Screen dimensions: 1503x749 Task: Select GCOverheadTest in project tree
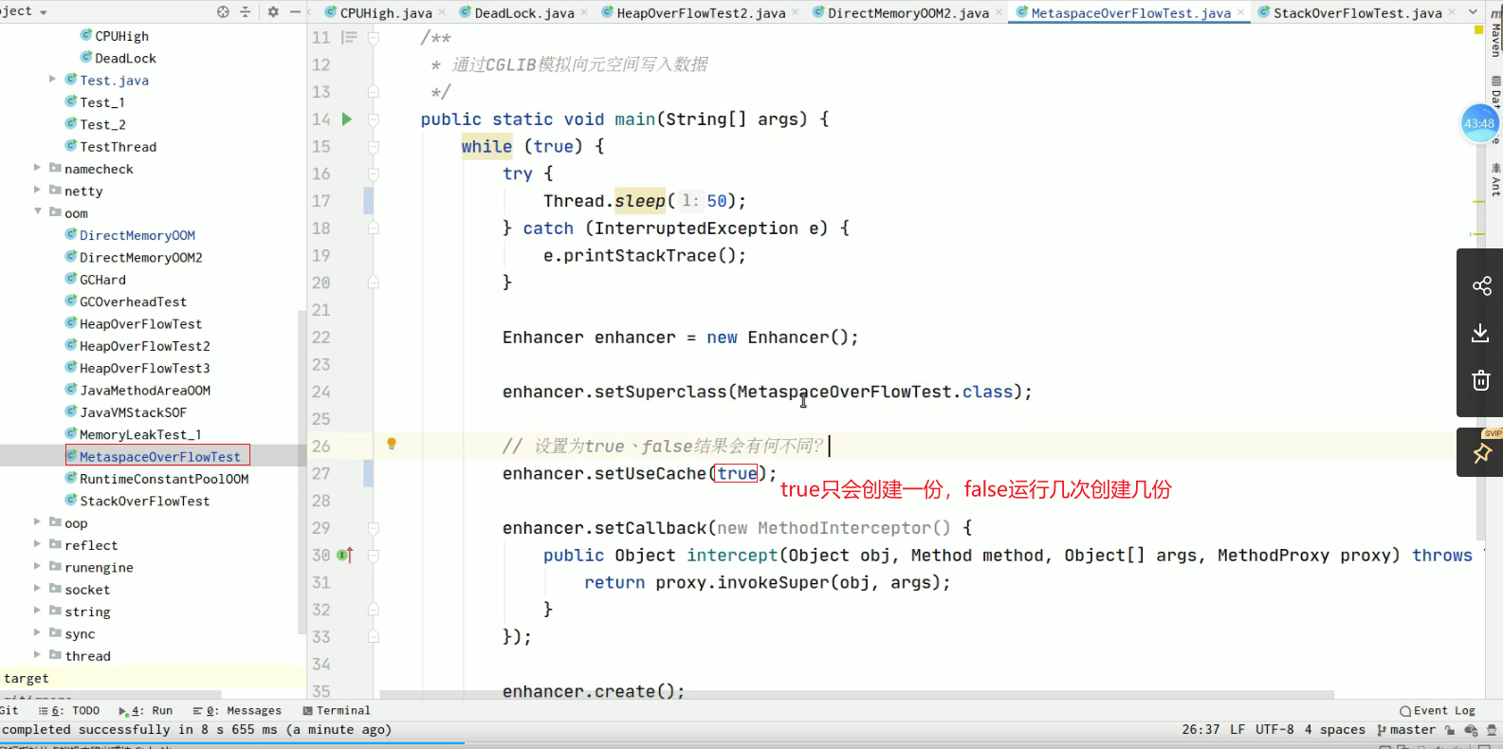click(x=133, y=301)
